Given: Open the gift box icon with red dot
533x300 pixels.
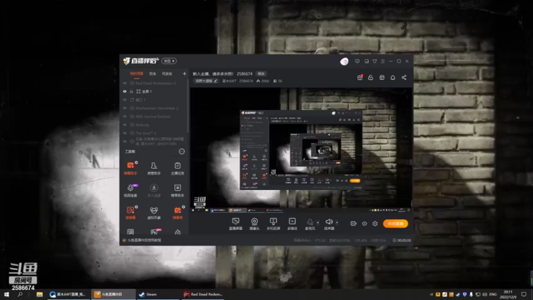Looking at the screenshot, I should click(x=360, y=77).
